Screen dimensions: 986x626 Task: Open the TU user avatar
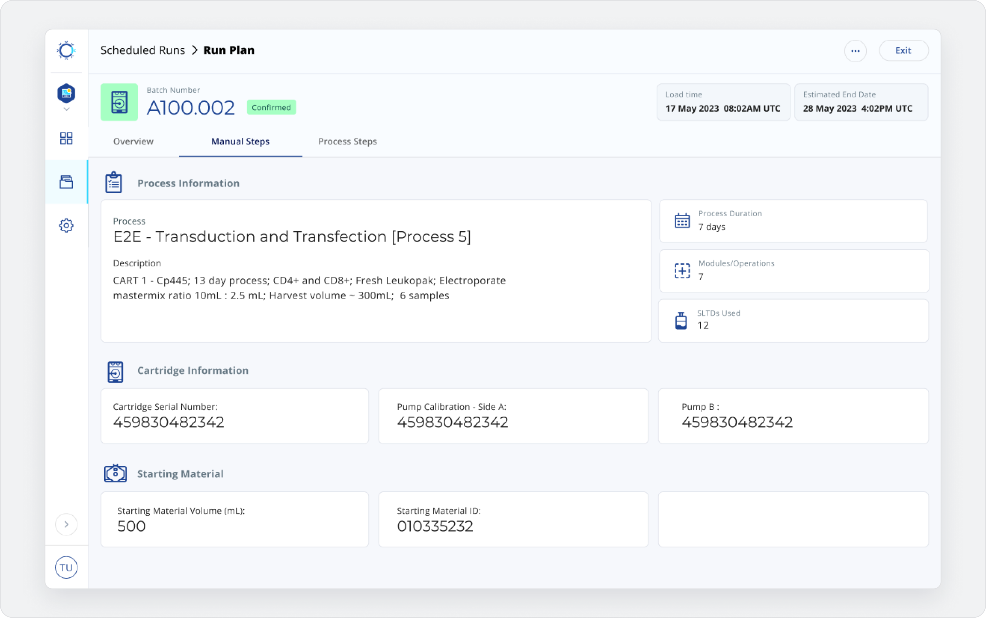click(x=66, y=567)
